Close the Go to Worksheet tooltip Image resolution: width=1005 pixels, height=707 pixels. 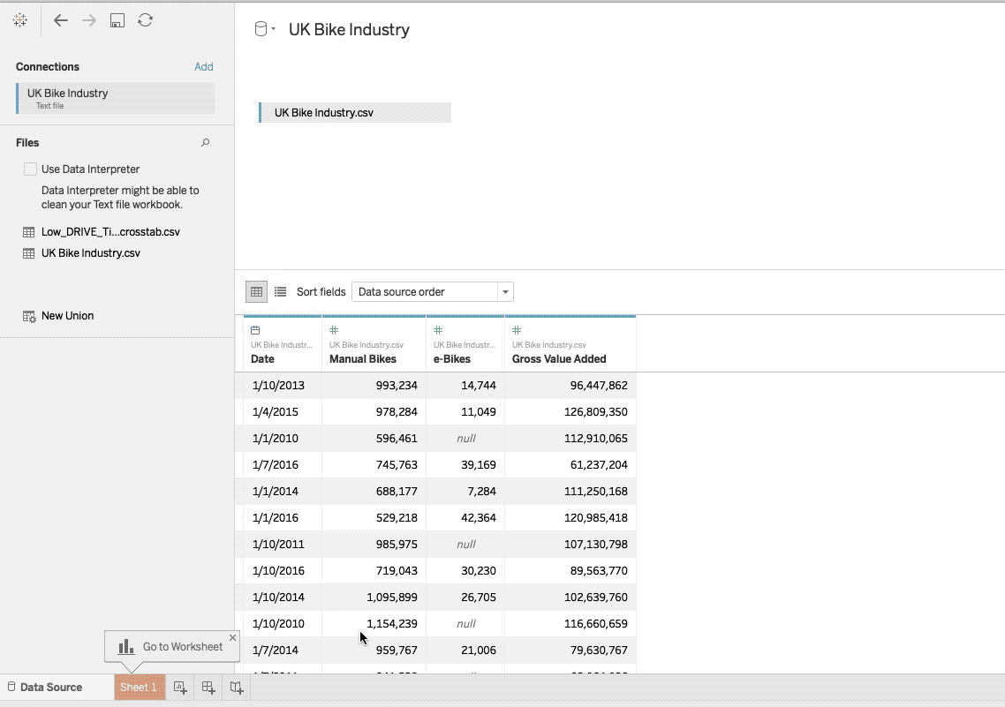pyautogui.click(x=232, y=638)
